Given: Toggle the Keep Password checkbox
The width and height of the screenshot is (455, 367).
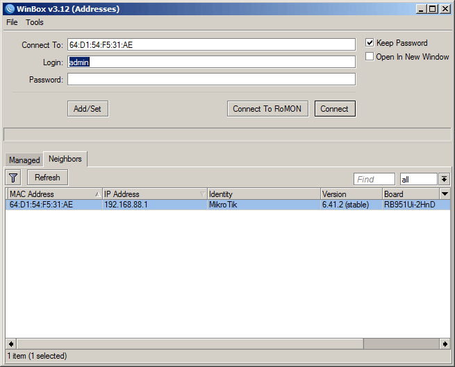Looking at the screenshot, I should tap(370, 43).
